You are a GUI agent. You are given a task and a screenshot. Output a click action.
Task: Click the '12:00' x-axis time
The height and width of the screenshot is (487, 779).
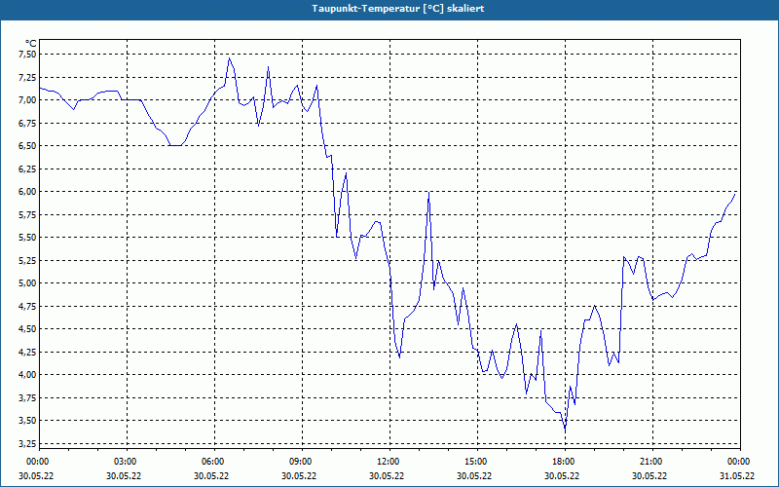point(389,462)
